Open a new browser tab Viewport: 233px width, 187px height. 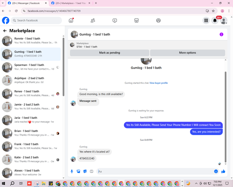click(96, 3)
